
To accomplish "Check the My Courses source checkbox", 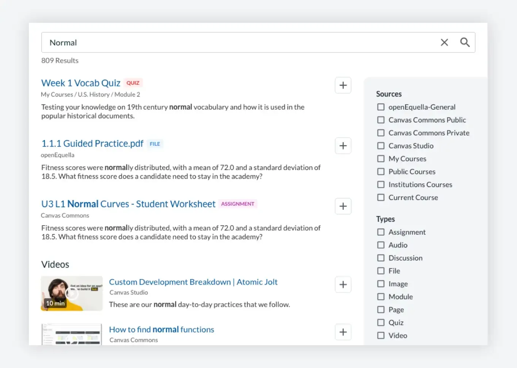I will pos(381,159).
